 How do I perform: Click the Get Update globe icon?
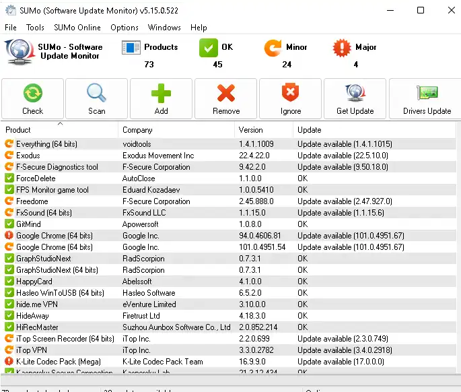coord(355,93)
